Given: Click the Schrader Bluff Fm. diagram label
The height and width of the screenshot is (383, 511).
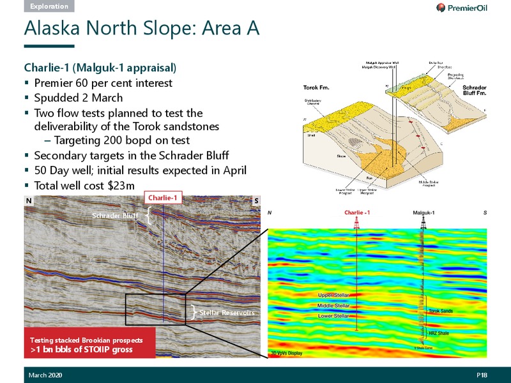Looking at the screenshot, I should pos(475,90).
